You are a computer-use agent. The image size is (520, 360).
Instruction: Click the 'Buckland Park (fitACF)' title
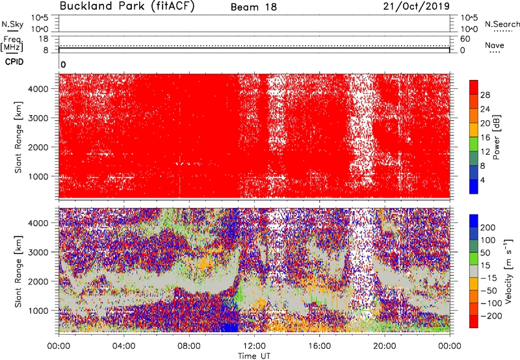tap(127, 6)
